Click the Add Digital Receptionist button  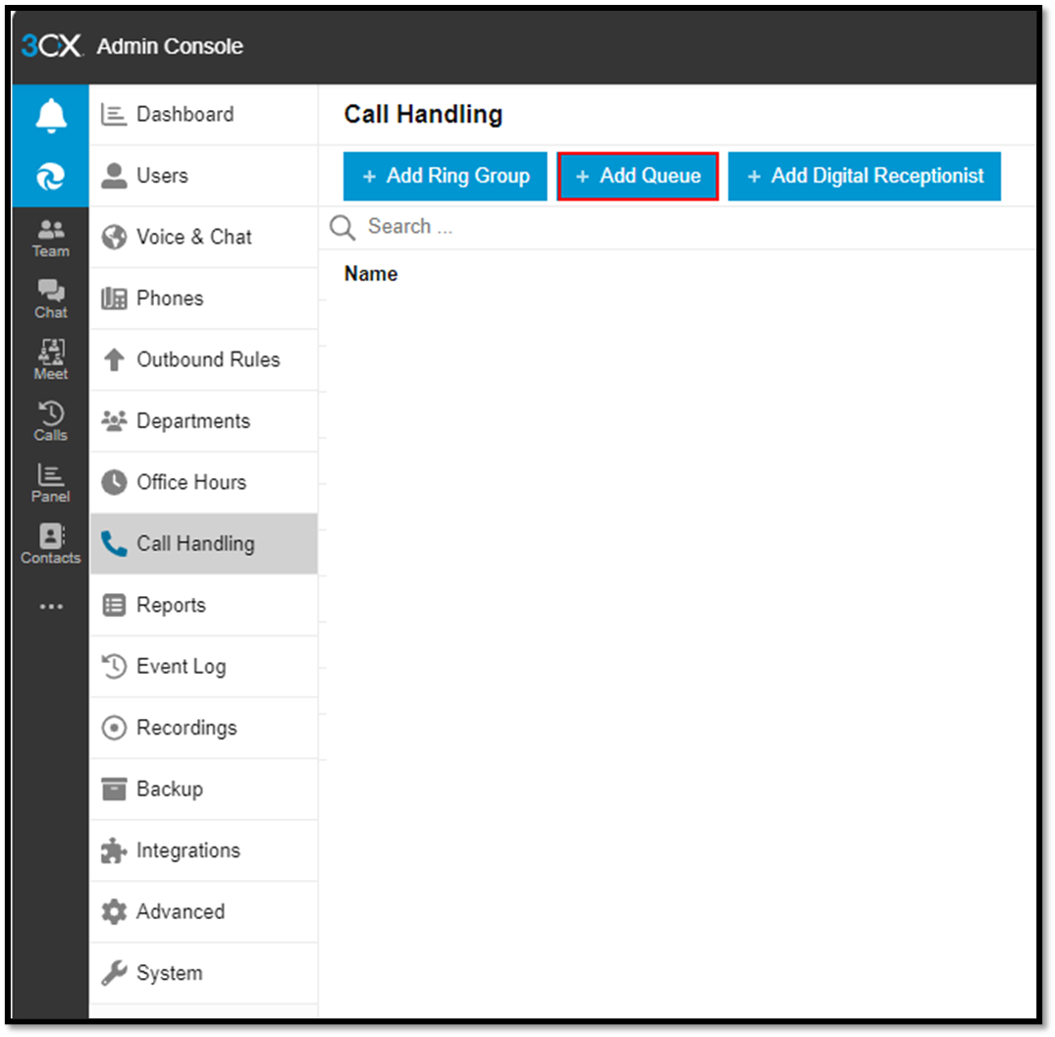click(x=864, y=176)
